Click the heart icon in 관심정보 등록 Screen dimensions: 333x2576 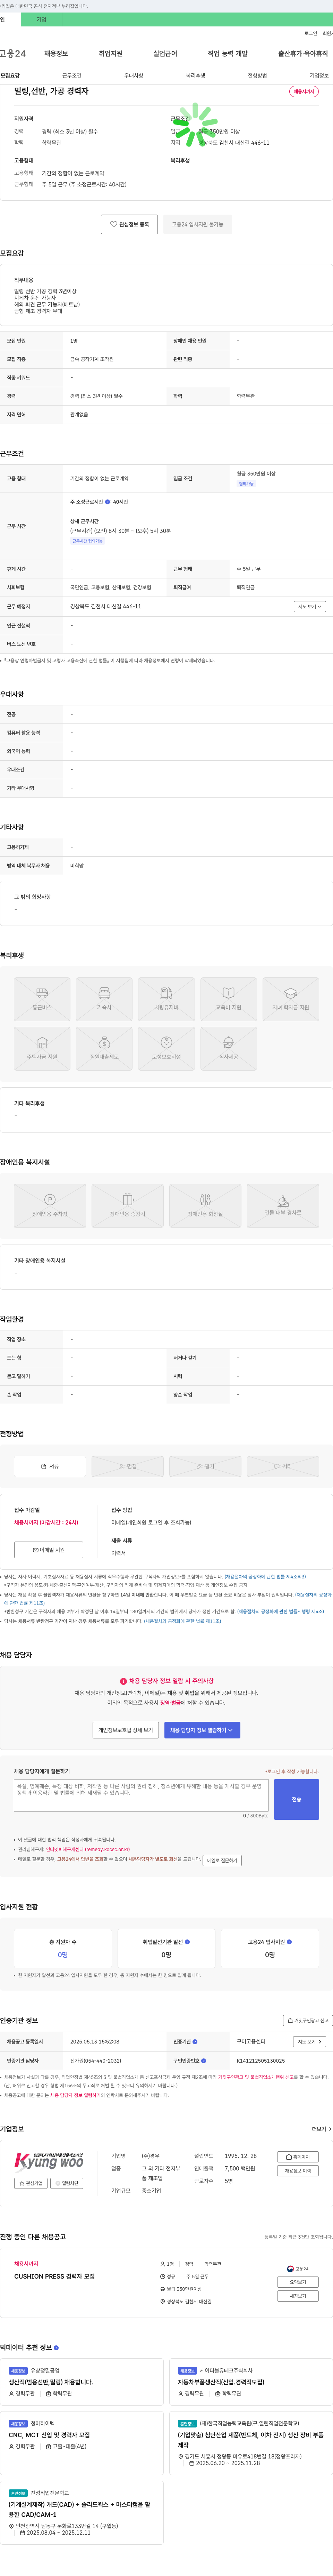point(114,224)
